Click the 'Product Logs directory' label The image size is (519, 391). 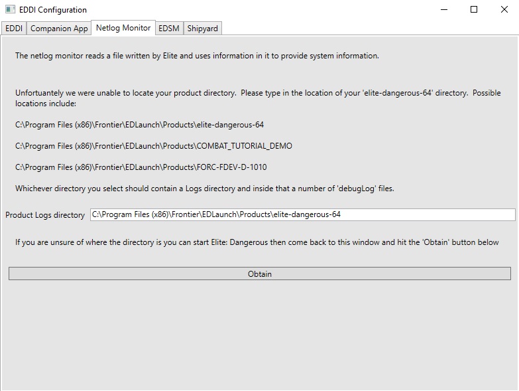click(45, 215)
